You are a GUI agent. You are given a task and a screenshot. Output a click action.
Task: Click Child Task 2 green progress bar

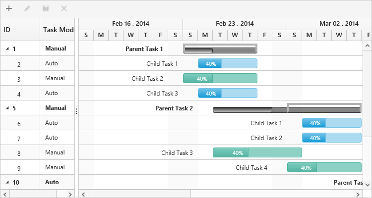(220, 78)
